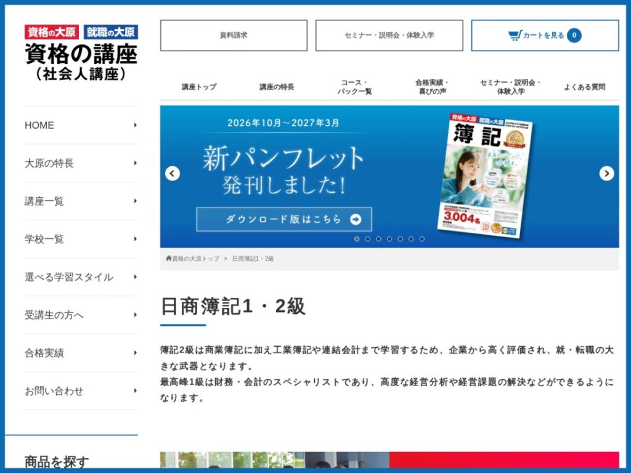Click 選べる学習スタイル sidebar item
The width and height of the screenshot is (631, 473).
click(81, 277)
